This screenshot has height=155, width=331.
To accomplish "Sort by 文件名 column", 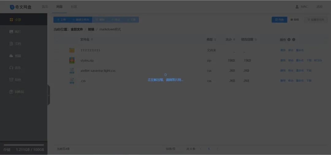I will [86, 39].
